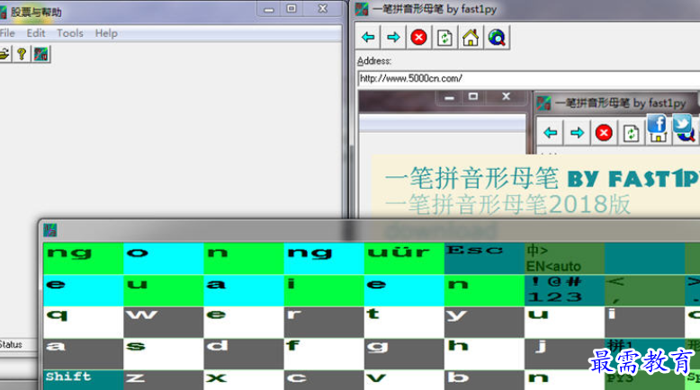
Task: Click the green 'n' key in the second row
Action: click(x=484, y=290)
